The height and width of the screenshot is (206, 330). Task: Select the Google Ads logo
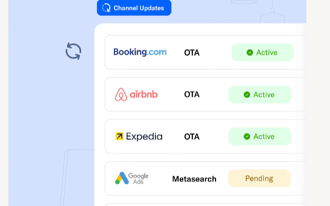coord(132,178)
